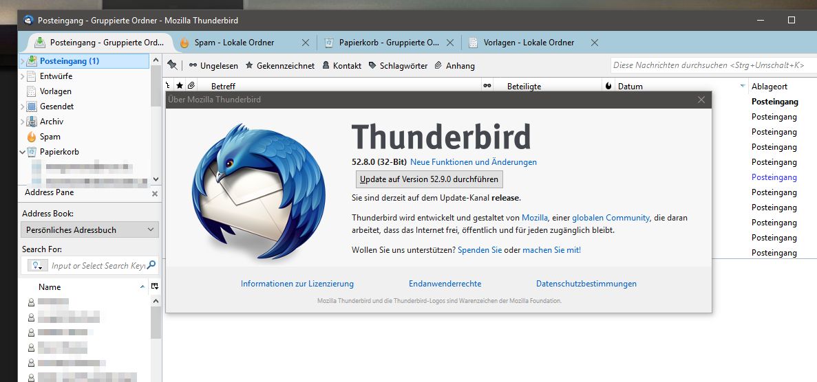
Task: Click the highlighted blue Posteingang row
Action: point(774,177)
